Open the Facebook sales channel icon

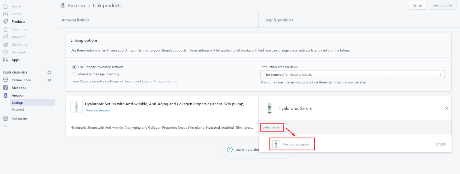[5, 88]
